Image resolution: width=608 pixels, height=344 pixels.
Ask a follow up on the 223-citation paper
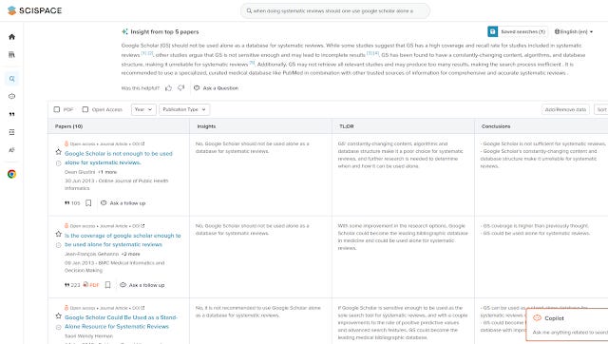142,285
